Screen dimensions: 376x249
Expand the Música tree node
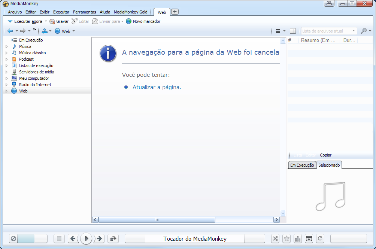pyautogui.click(x=6, y=47)
